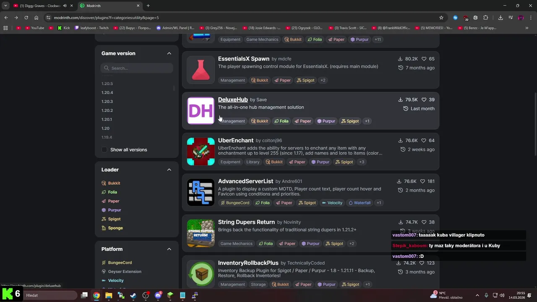Open the String Dupers Return icon
The image size is (537, 302).
[201, 233]
